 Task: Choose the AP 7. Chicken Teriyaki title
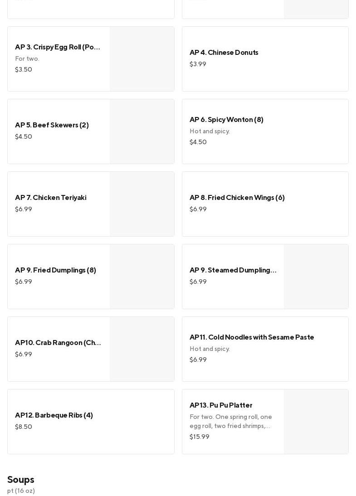pyautogui.click(x=51, y=198)
